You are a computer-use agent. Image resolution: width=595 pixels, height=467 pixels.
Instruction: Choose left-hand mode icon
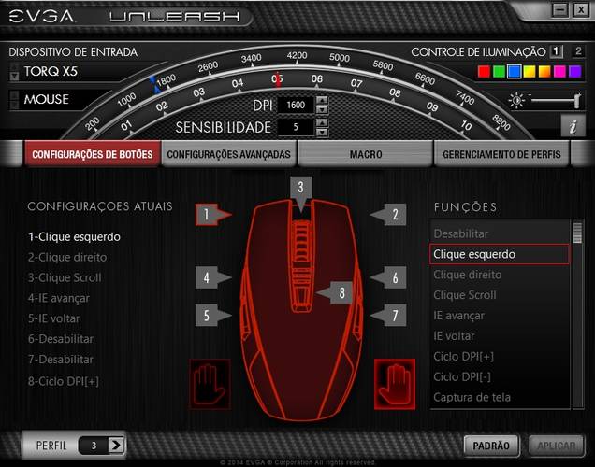(210, 384)
